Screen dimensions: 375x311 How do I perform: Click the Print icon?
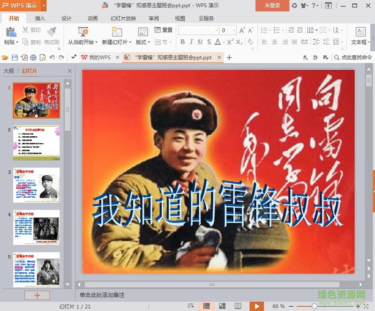(x=33, y=58)
